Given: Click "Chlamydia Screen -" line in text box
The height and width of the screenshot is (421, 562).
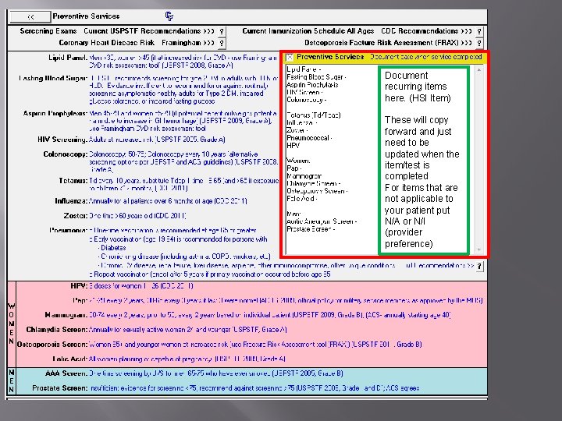Looking at the screenshot, I should tap(313, 184).
